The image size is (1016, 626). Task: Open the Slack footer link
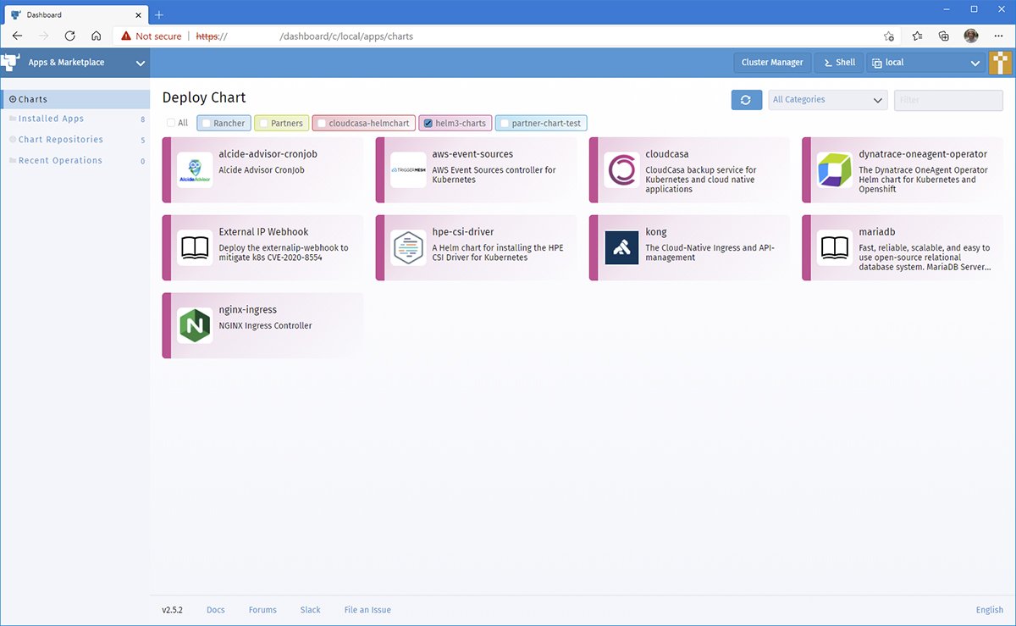pos(311,610)
